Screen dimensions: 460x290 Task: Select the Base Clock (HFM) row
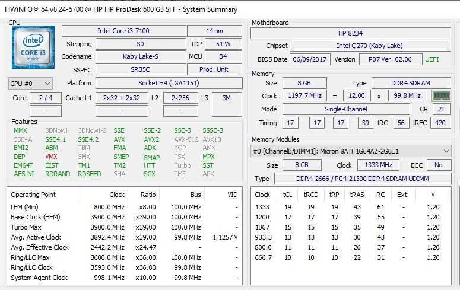point(125,217)
